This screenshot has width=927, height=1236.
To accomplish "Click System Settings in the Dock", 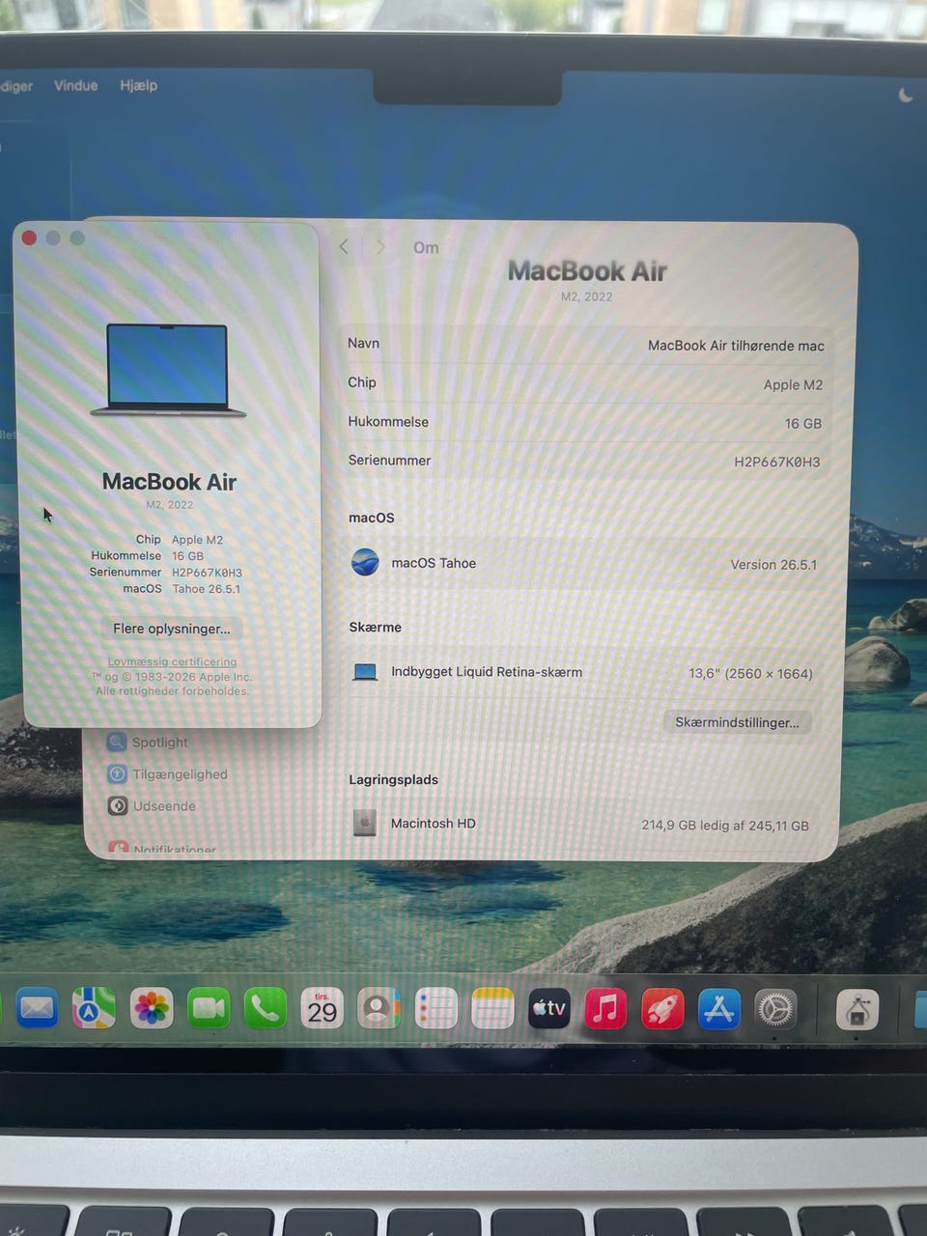I will 775,1009.
